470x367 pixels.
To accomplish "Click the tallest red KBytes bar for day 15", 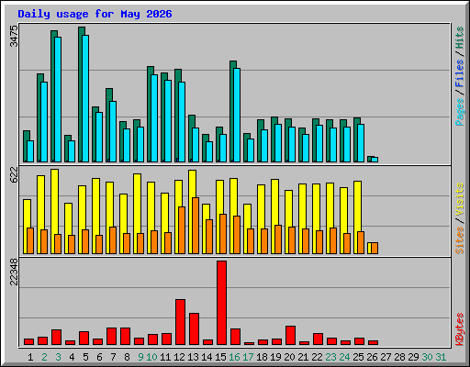I will tap(221, 303).
